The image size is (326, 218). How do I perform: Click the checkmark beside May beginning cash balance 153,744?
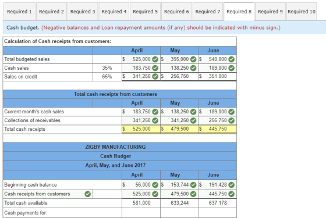[x=193, y=185]
